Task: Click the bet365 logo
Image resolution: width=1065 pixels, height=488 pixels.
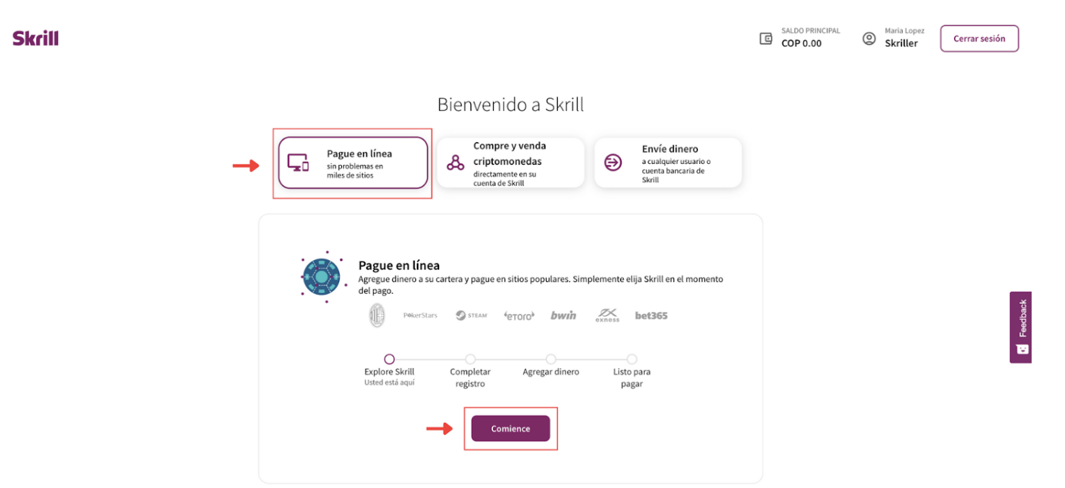Action: tap(650, 315)
